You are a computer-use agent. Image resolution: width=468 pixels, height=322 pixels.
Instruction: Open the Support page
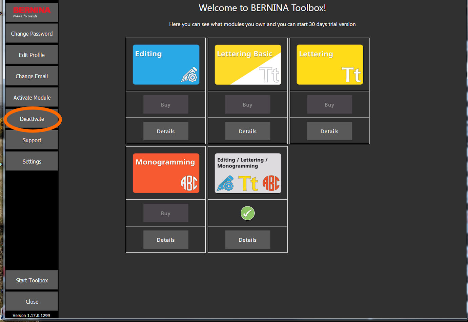32,140
